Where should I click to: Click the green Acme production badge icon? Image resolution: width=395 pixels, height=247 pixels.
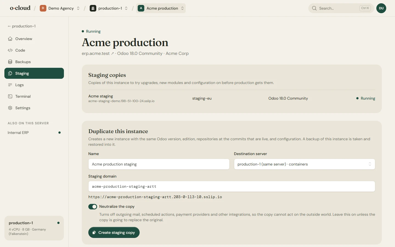[141, 8]
